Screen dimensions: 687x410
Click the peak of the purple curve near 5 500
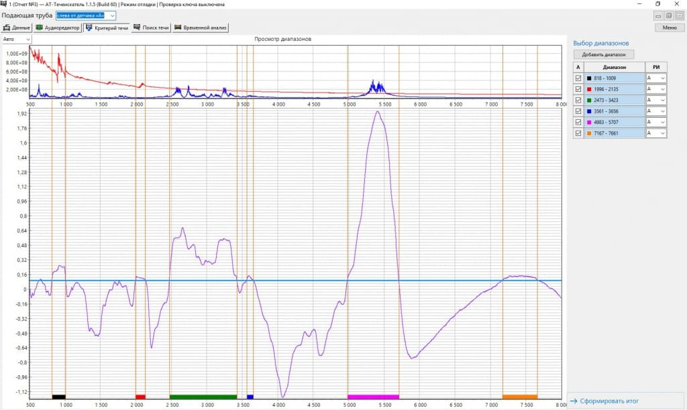[x=378, y=112]
